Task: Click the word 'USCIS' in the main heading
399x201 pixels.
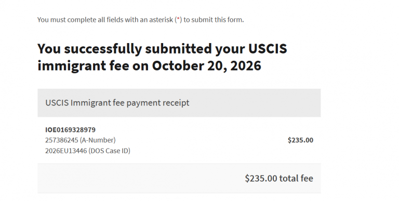Action: click(268, 49)
